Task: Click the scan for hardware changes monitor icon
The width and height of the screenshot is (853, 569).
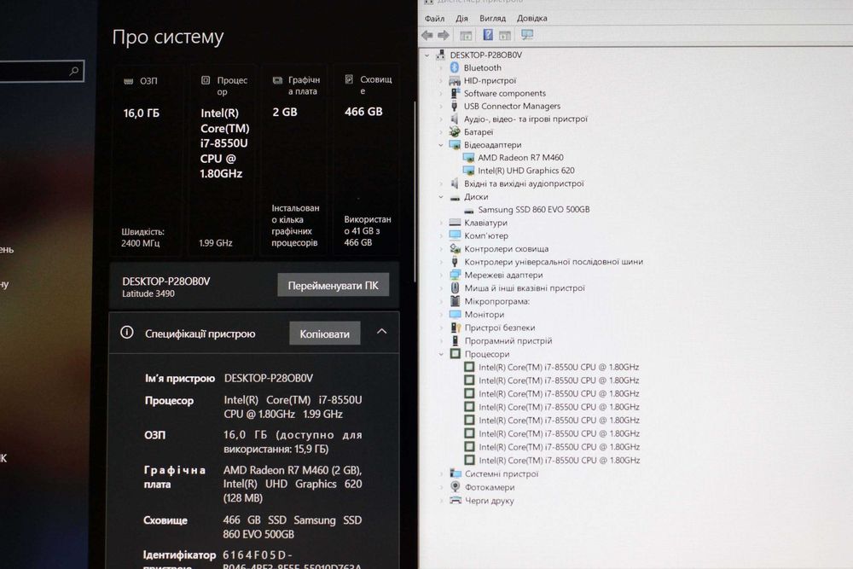Action: tap(526, 35)
